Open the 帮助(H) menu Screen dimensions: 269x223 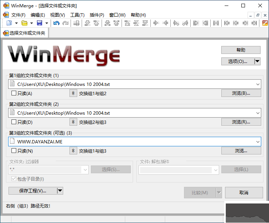(x=138, y=15)
